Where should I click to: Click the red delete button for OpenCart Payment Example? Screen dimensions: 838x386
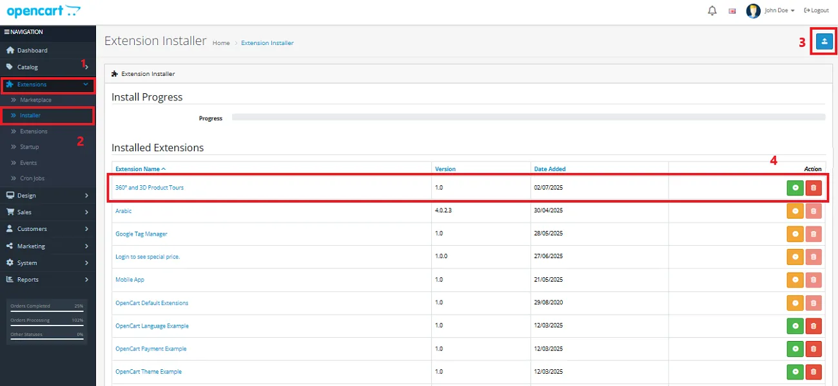pos(814,349)
